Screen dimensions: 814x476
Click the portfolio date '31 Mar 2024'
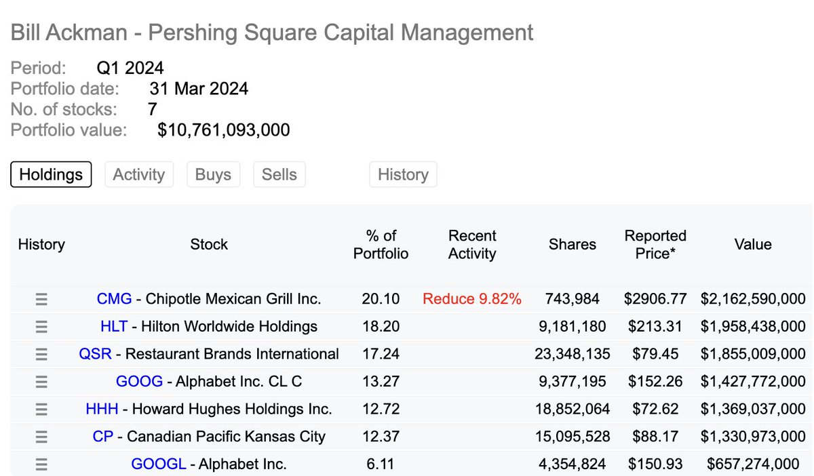pyautogui.click(x=199, y=88)
